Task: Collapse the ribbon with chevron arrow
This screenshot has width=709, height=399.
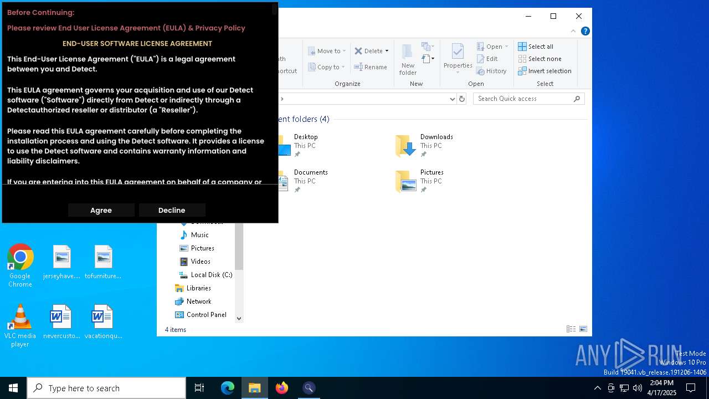Action: pyautogui.click(x=574, y=31)
